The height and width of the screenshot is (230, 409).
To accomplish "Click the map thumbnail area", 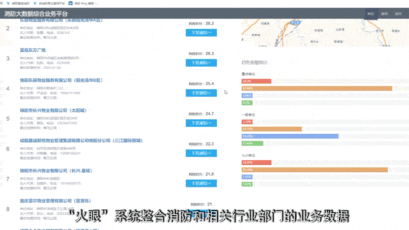I will point(325,33).
